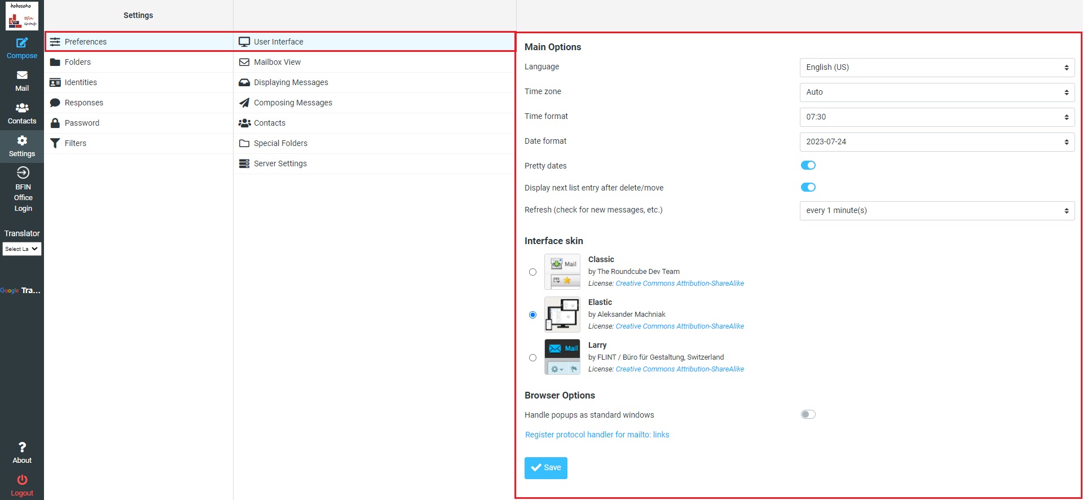Click the Password lock icon

[55, 123]
